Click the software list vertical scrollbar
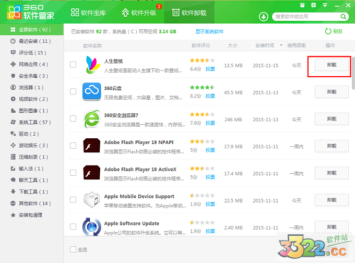The height and width of the screenshot is (263, 355). point(353,73)
